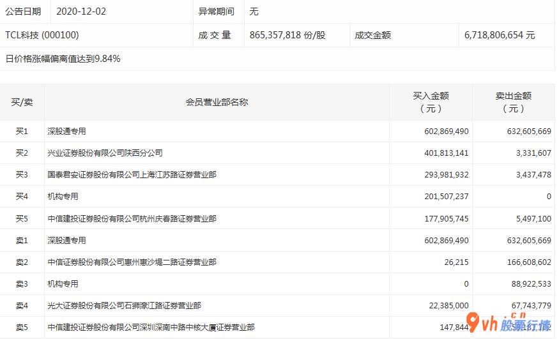Open 中信证券 惠州惠沙堤二路证券营业部 entry
The image size is (557, 339).
click(x=132, y=262)
